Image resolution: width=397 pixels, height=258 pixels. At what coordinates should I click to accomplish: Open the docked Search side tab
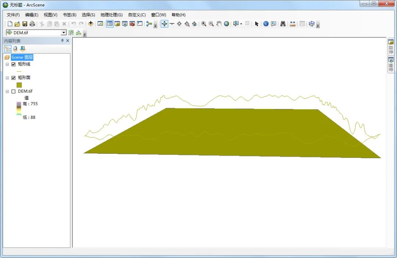[x=391, y=65]
